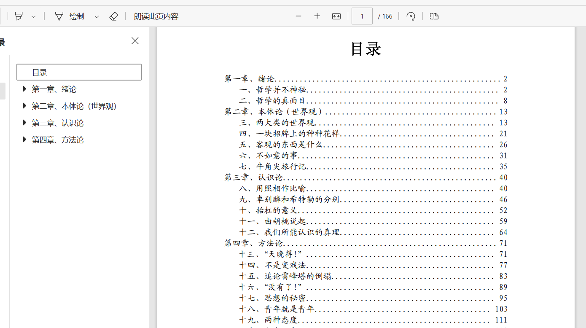
Task: Expand the 第一章、绪论 sidebar node
Action: pyautogui.click(x=24, y=89)
